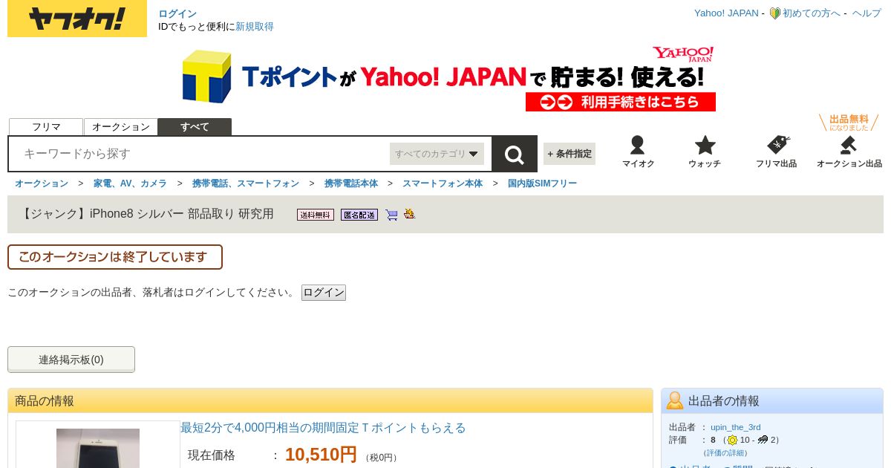Click the 連絡掲示板(0) button
Screen dimensions: 891x468
(71, 360)
